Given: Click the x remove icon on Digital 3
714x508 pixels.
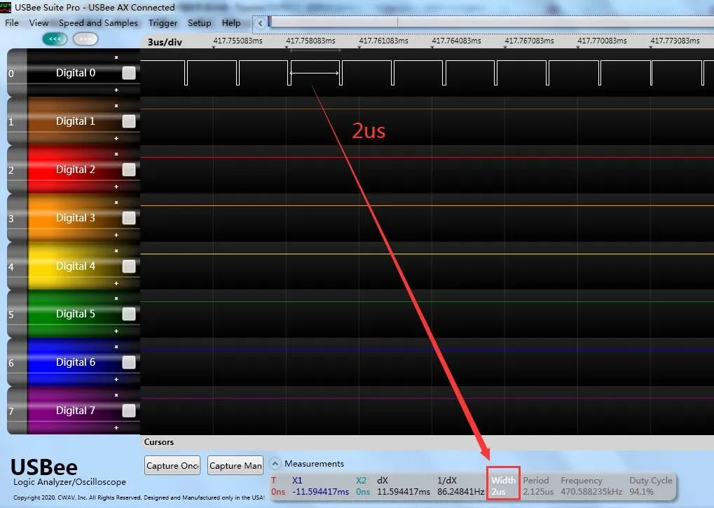Looking at the screenshot, I should [x=116, y=202].
